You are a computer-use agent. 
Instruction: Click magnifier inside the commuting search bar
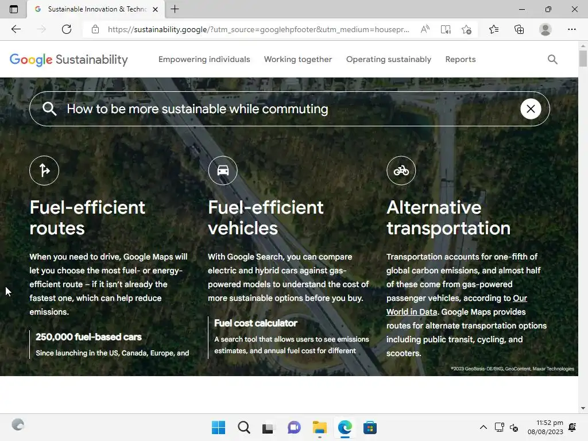[x=49, y=109]
